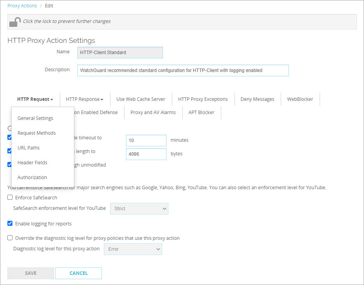Viewport: 364px width, 285px height.
Task: Open the Authorization menu item
Action: 32,177
